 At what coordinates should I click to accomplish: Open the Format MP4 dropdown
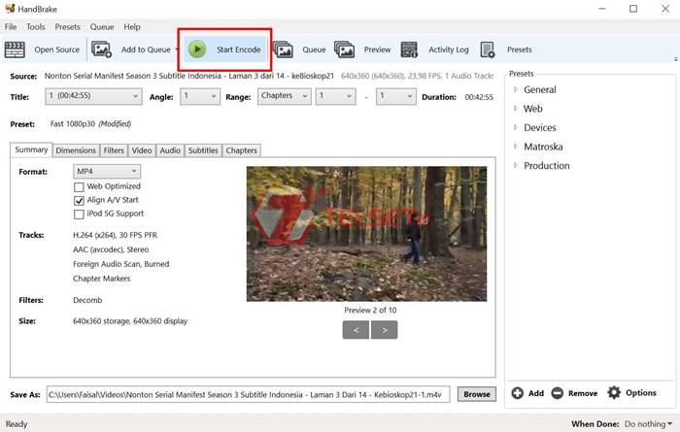coord(107,172)
